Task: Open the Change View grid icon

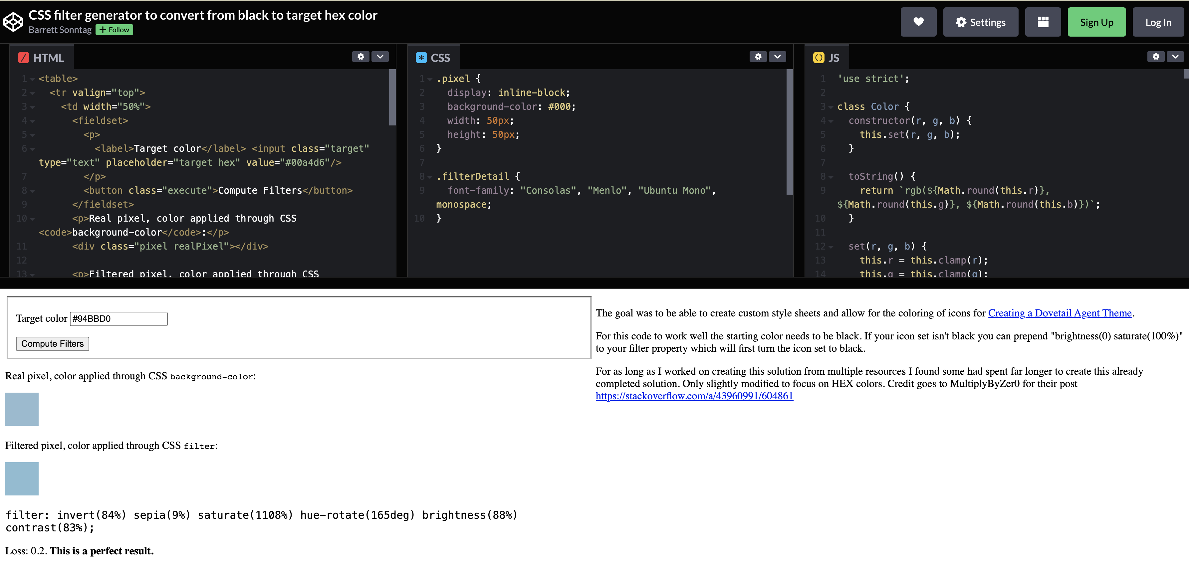Action: [1043, 22]
